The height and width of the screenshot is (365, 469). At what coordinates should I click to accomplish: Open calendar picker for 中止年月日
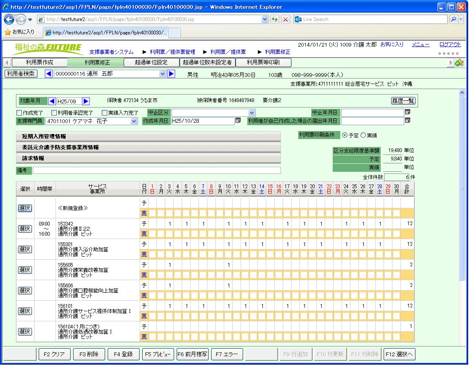point(408,112)
